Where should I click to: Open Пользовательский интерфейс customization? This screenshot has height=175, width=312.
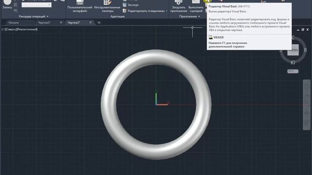pos(80,6)
